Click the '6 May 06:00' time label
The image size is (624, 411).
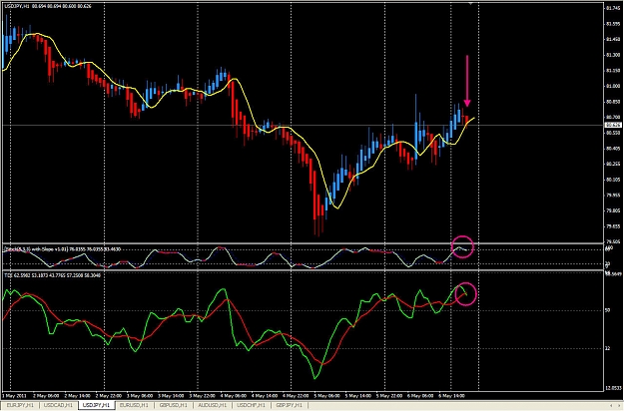coord(420,396)
